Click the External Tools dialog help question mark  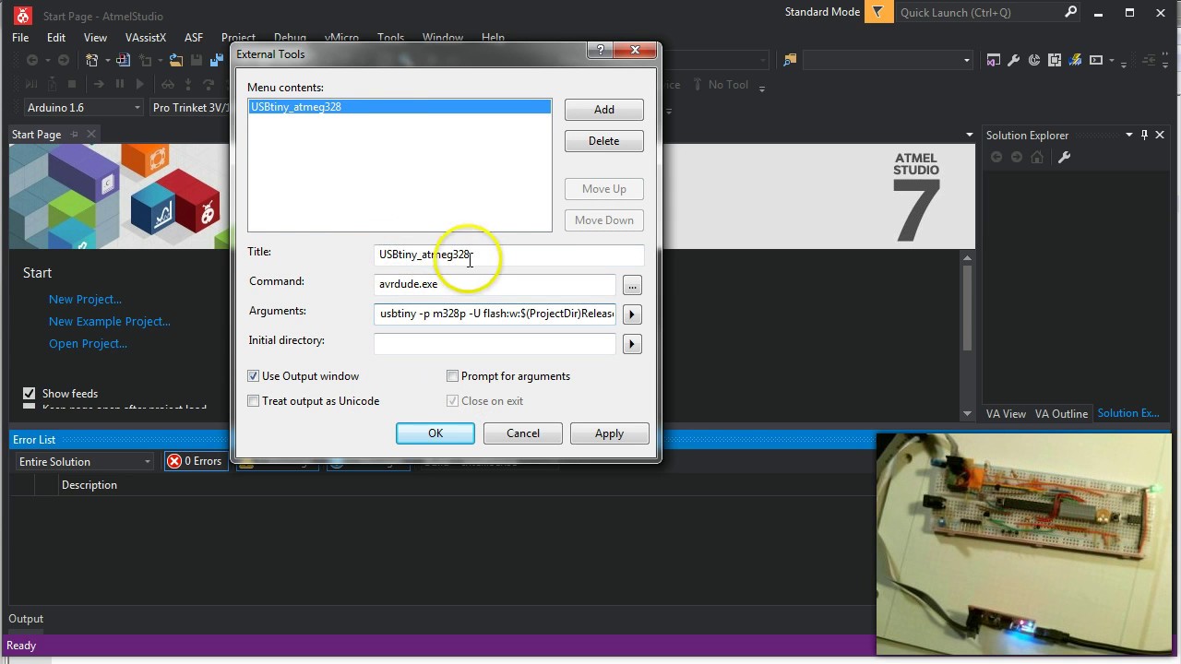600,52
